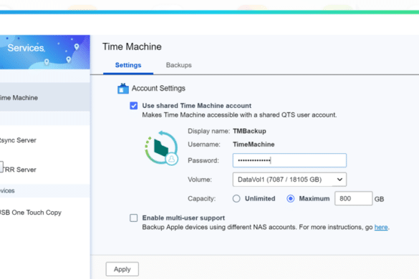This screenshot has width=419, height=279.
Task: Click the maximum capacity GB field
Action: 353,198
